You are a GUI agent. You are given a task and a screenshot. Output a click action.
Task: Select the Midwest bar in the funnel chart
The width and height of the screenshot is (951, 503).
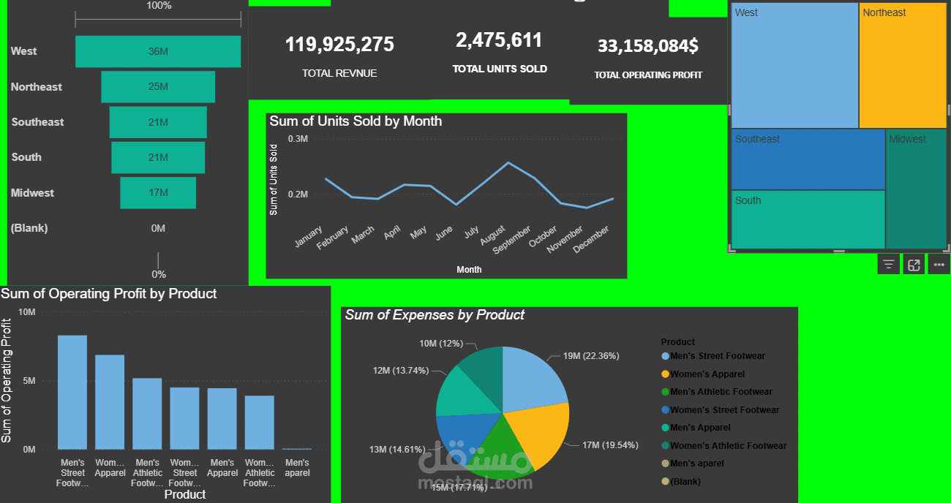pos(158,192)
